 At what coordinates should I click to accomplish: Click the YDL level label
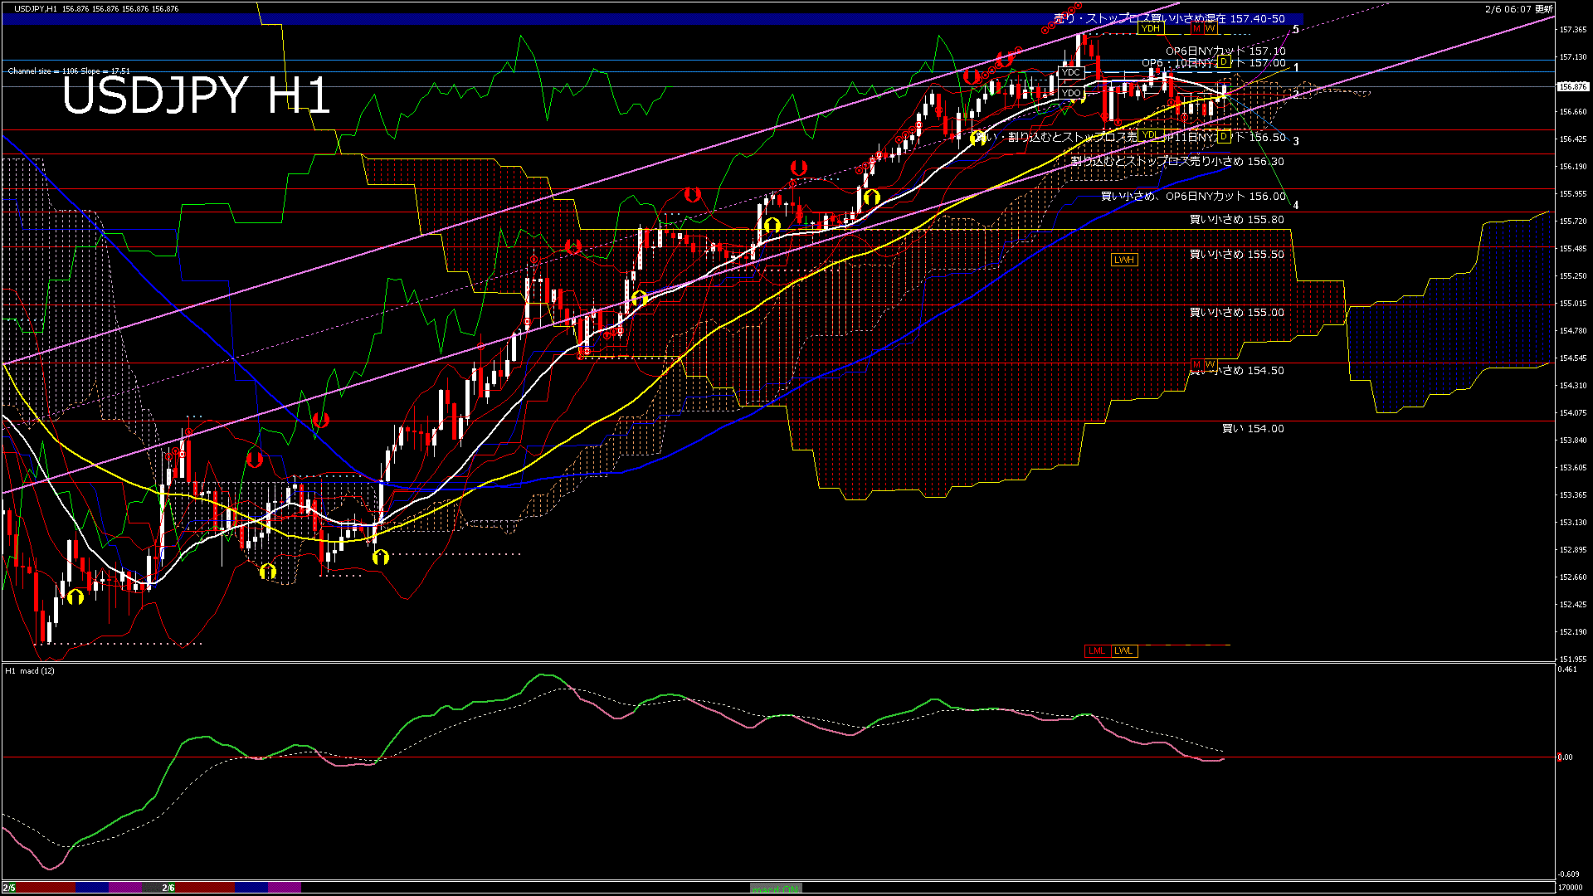pos(1150,135)
